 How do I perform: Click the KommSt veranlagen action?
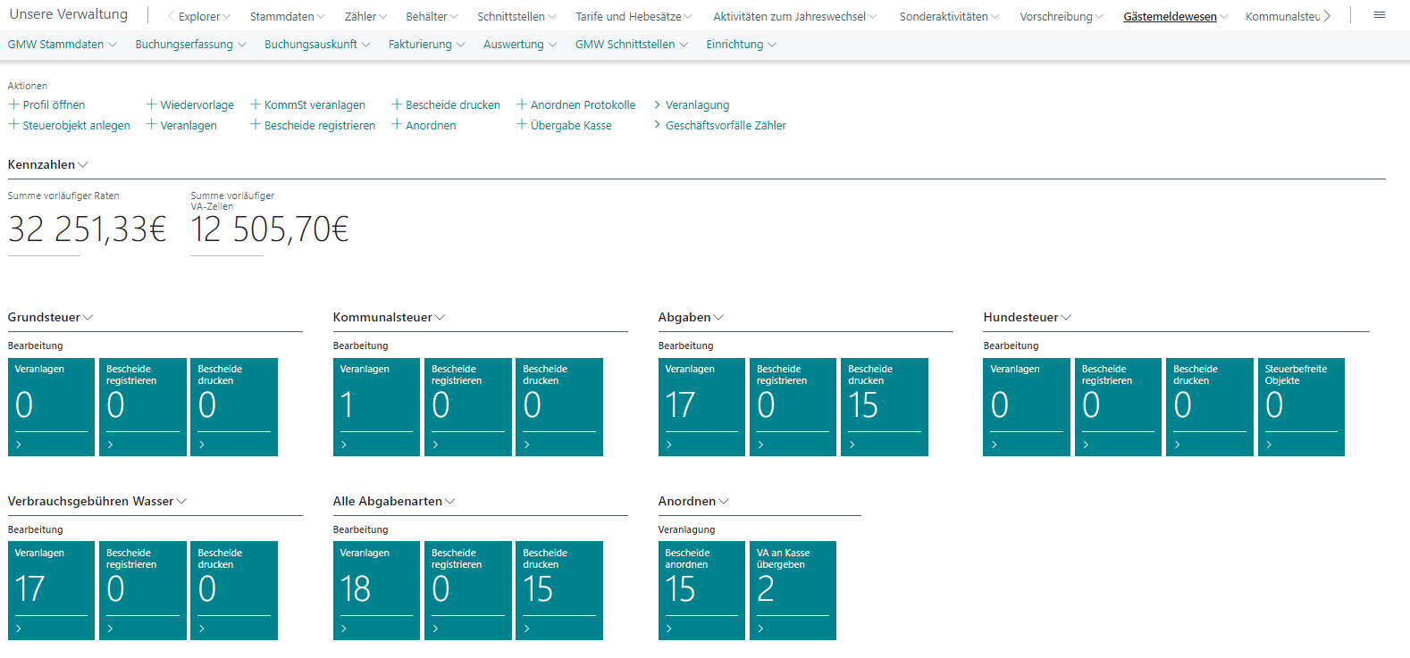(x=314, y=104)
